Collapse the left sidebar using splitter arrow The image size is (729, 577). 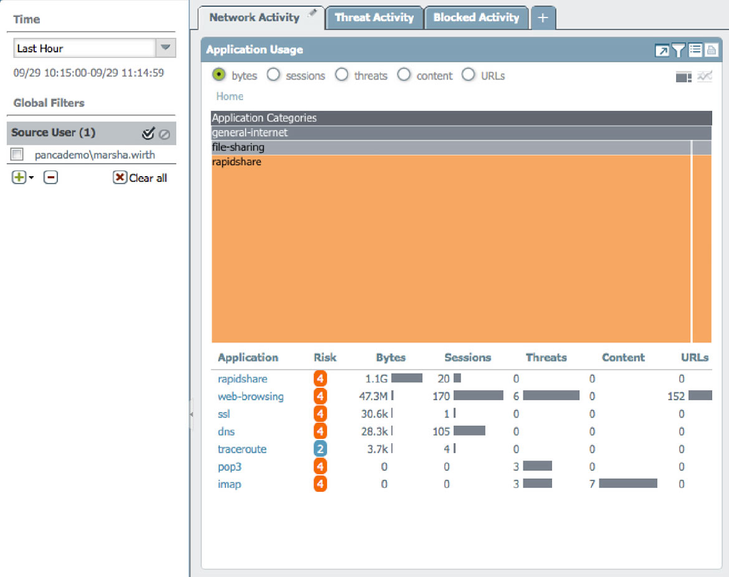(191, 415)
